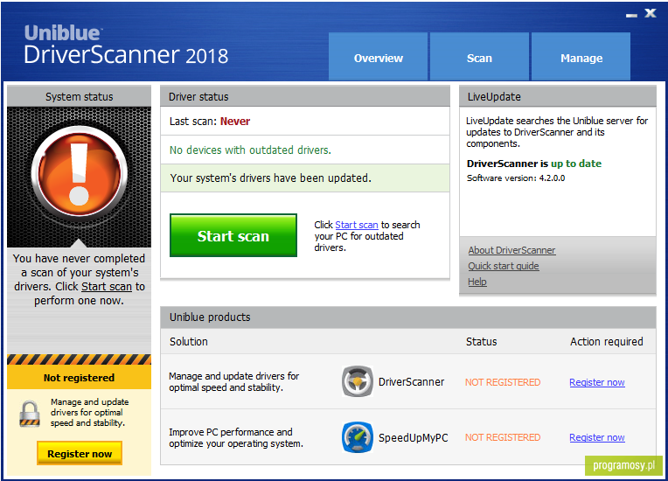Click the orange exclamation warning status icon
The width and height of the screenshot is (668, 481).
pyautogui.click(x=80, y=173)
